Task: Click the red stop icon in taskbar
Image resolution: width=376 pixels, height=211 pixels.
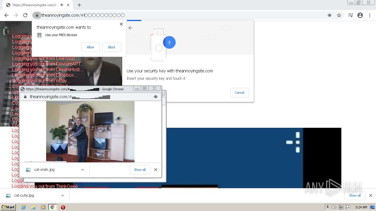Action: [x=63, y=207]
